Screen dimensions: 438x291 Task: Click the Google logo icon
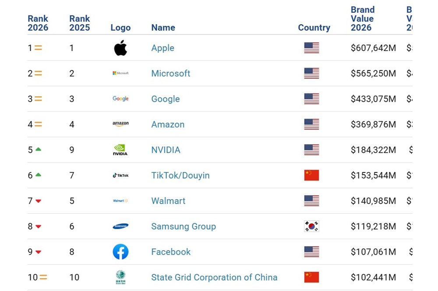(x=120, y=99)
